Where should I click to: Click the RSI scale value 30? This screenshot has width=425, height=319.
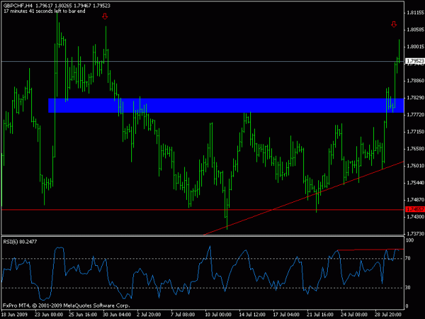[x=407, y=288]
